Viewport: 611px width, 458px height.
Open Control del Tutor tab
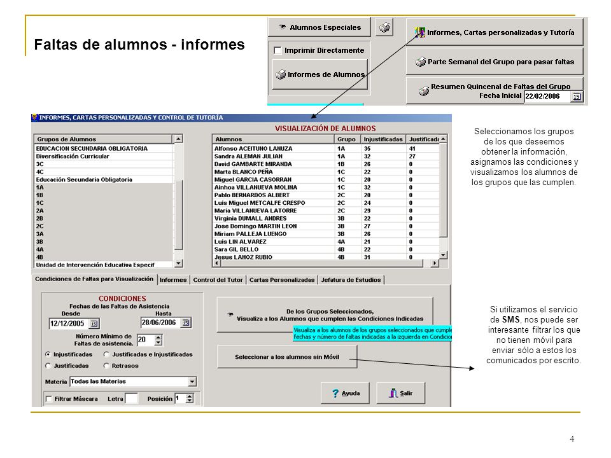tap(218, 280)
